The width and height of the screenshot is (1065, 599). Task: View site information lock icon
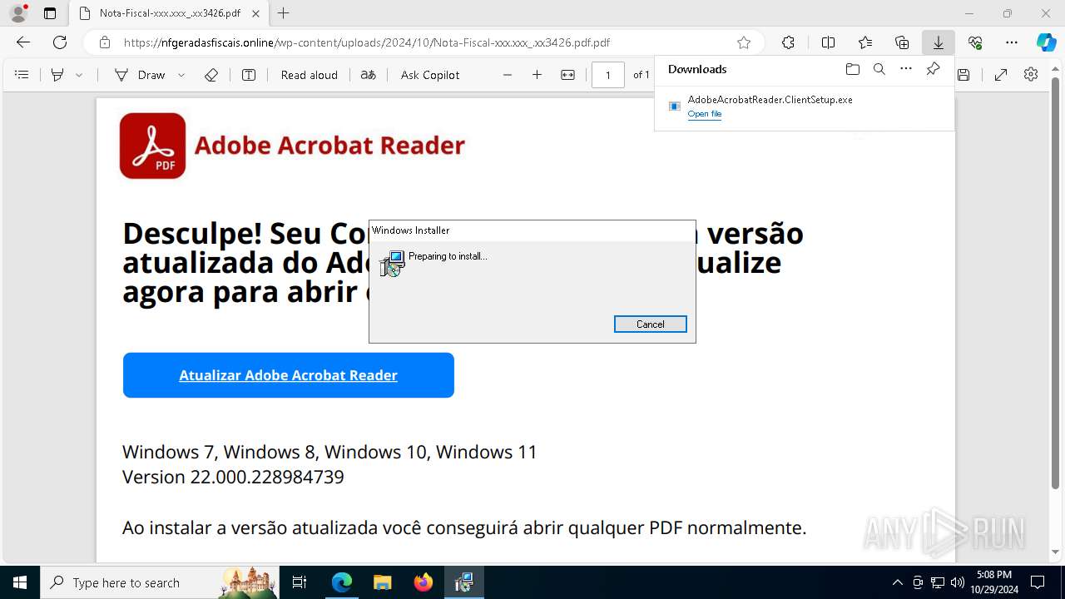[105, 42]
